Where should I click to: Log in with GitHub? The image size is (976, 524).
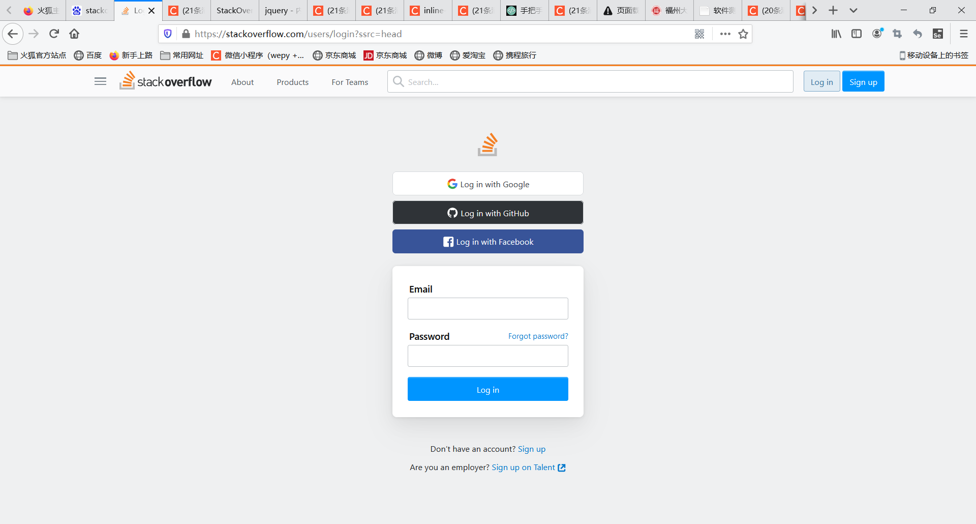tap(488, 213)
